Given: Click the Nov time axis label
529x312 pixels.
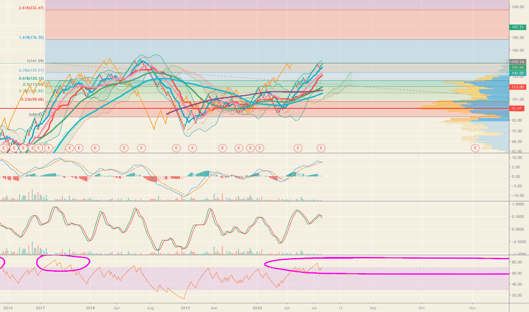Looking at the screenshot, I should [x=472, y=308].
